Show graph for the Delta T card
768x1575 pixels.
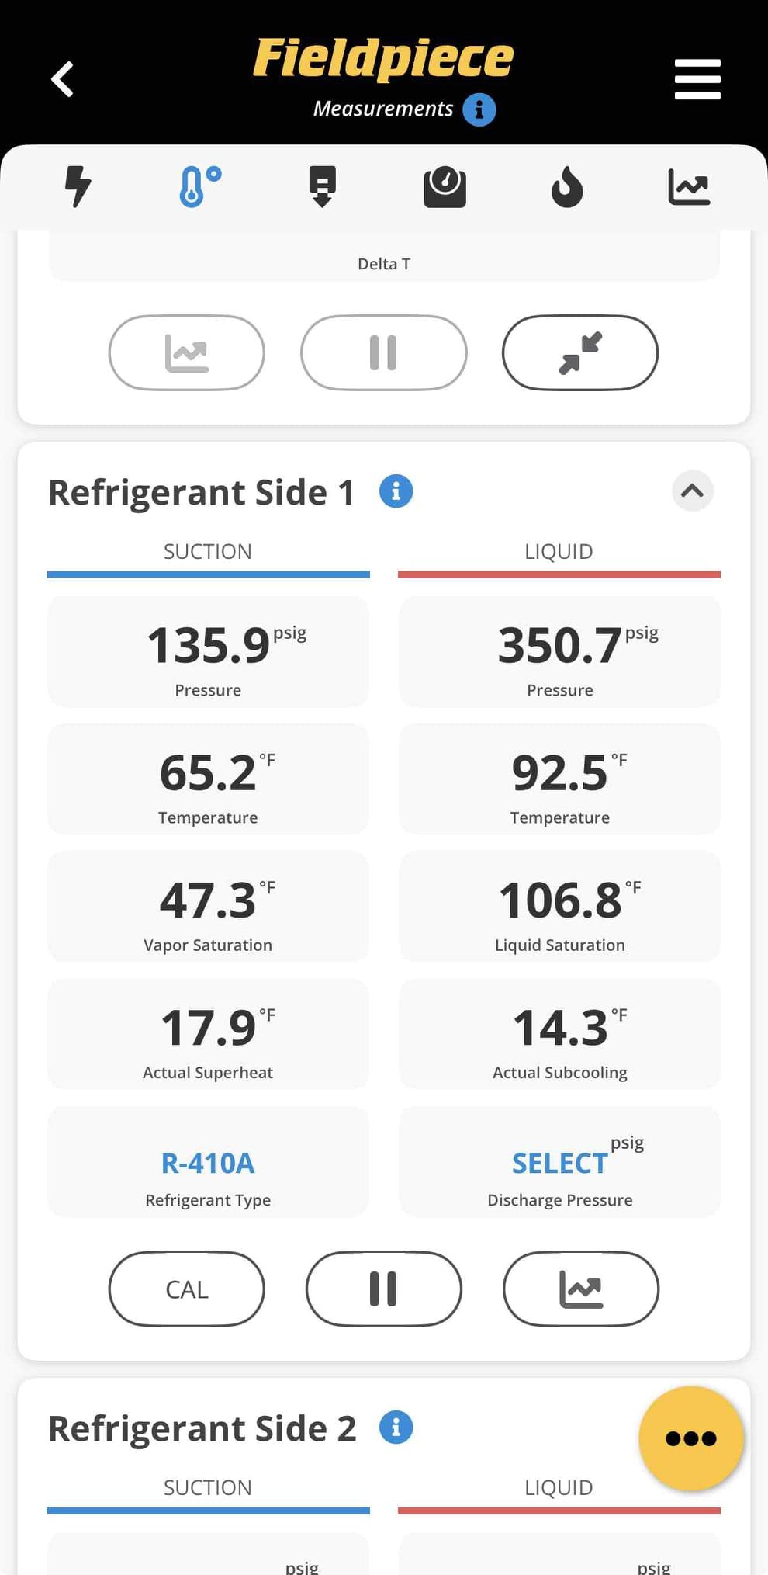point(187,352)
